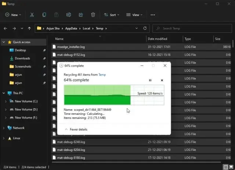Open the New item menu
The width and height of the screenshot is (235, 170).
13,15
